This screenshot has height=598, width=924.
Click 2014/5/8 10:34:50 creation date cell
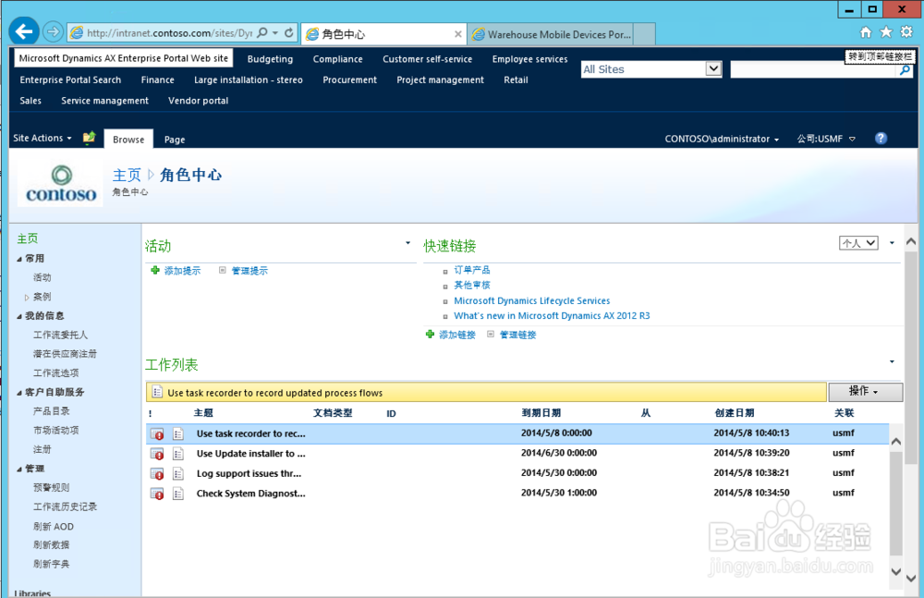tap(751, 493)
